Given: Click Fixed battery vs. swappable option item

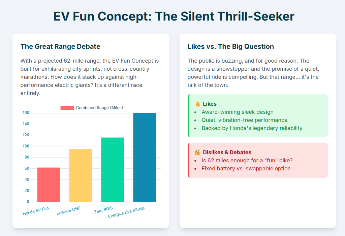Looking at the screenshot, I should 246,169.
